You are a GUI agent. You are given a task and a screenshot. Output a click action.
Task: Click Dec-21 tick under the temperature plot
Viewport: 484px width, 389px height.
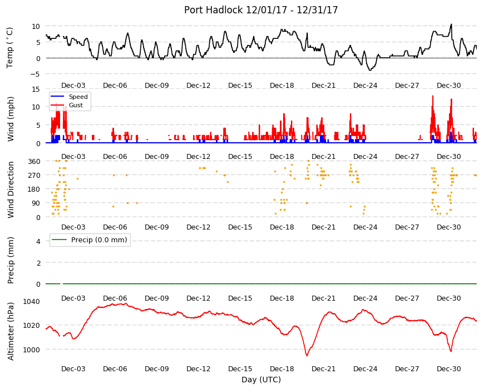[x=323, y=86]
